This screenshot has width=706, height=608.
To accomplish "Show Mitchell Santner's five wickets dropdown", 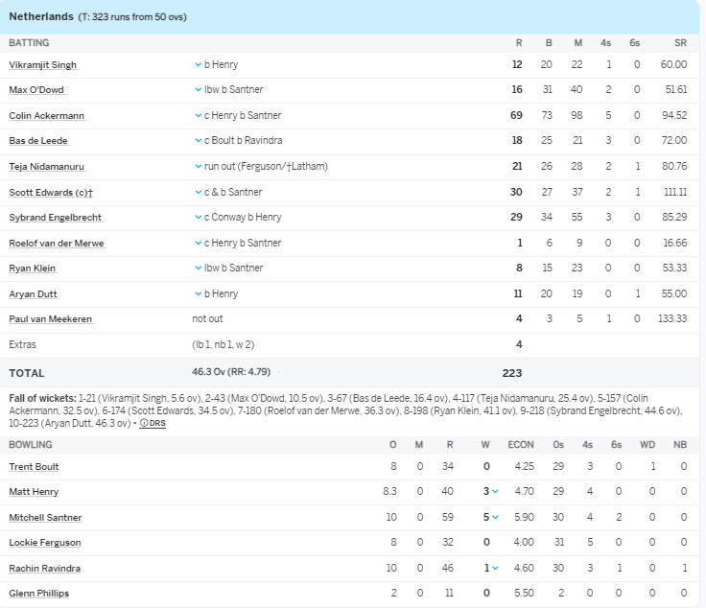I will pyautogui.click(x=497, y=518).
